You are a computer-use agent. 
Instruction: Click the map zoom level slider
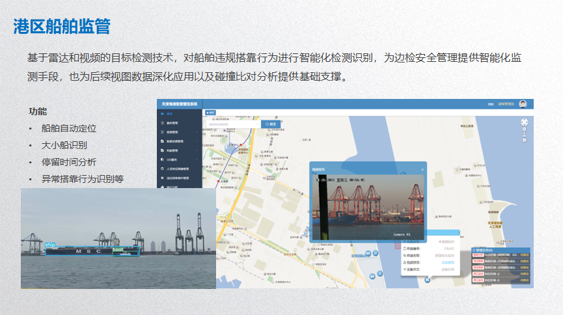(524, 135)
